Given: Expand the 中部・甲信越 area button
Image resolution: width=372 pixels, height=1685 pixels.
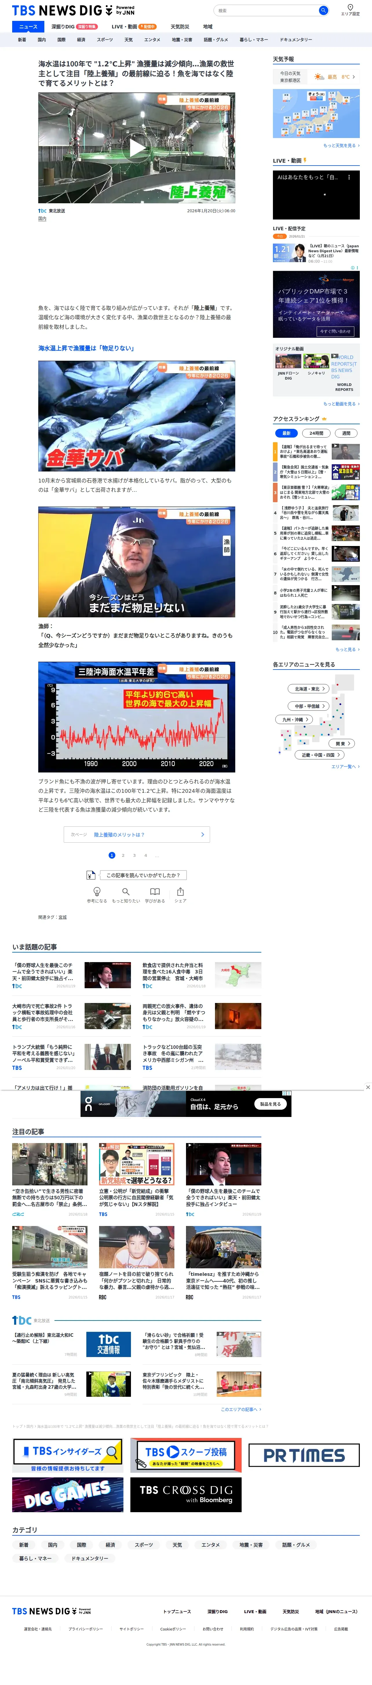Looking at the screenshot, I should tap(309, 706).
